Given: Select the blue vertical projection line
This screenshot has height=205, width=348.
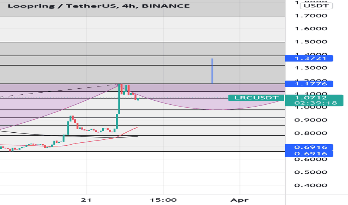Looking at the screenshot, I should tap(212, 71).
